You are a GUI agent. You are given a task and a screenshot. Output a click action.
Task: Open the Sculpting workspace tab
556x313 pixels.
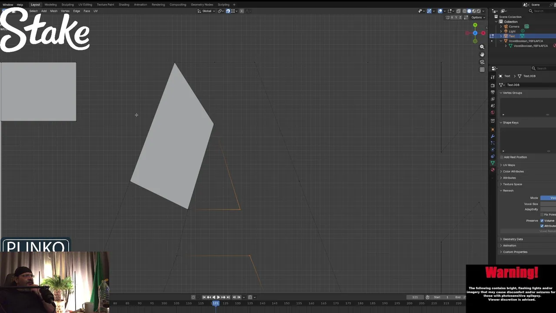point(67,4)
